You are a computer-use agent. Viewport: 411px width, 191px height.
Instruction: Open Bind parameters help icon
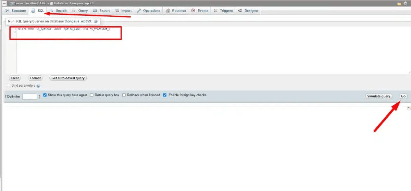click(x=38, y=86)
